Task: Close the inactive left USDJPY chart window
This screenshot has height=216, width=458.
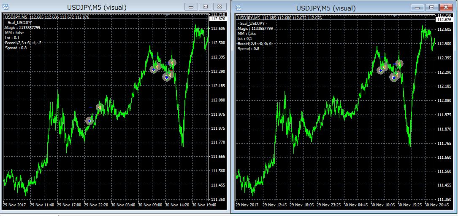Action: [219, 7]
